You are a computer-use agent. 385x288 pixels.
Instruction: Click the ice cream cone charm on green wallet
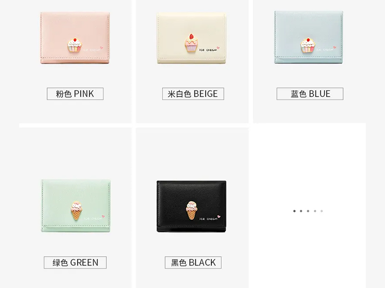pos(76,210)
